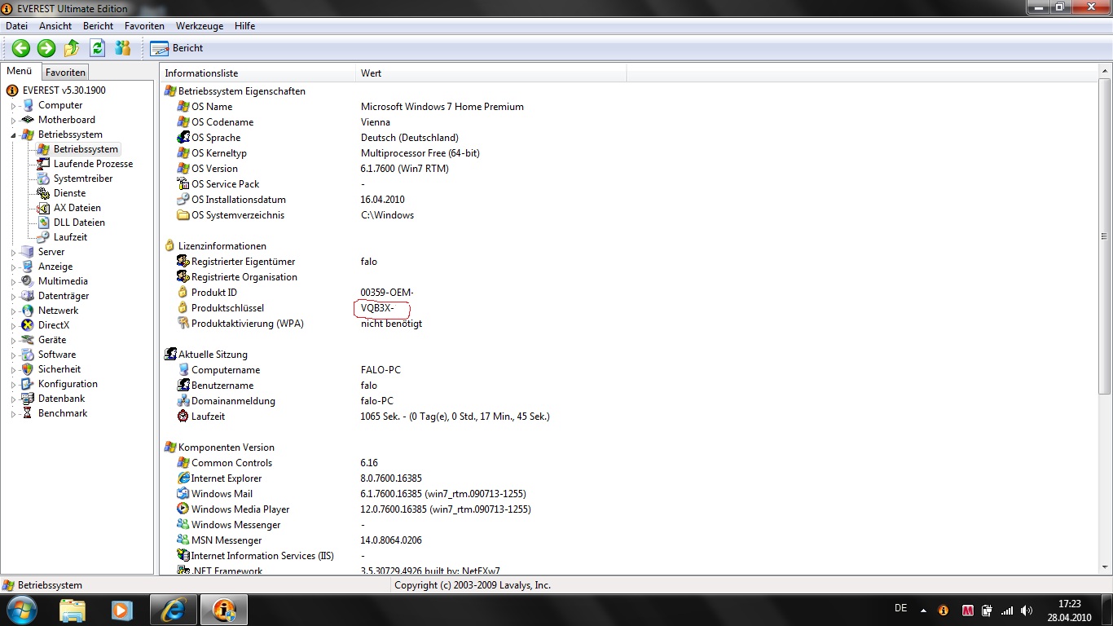
Task: Open the Werkzeuge menu
Action: [x=199, y=26]
